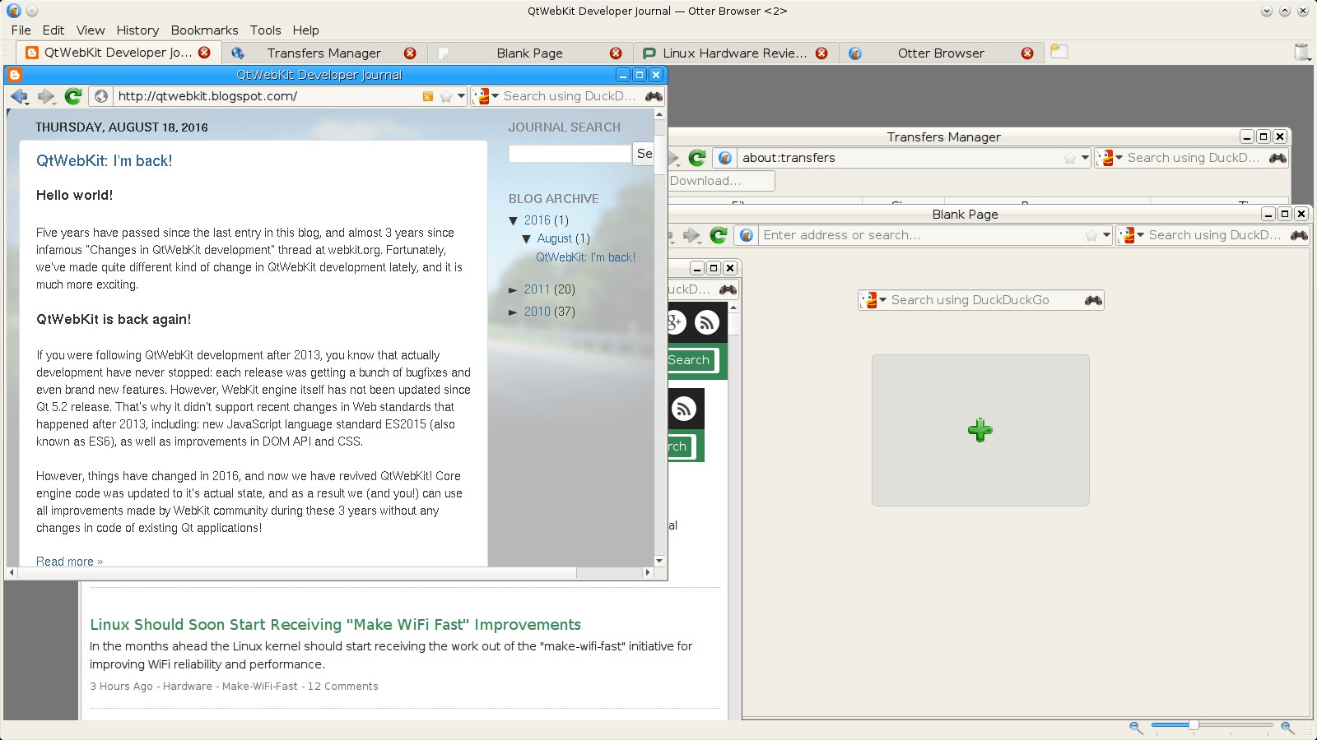Click the green plus to add a speed dial tile
Viewport: 1317px width, 740px height.
pyautogui.click(x=980, y=430)
